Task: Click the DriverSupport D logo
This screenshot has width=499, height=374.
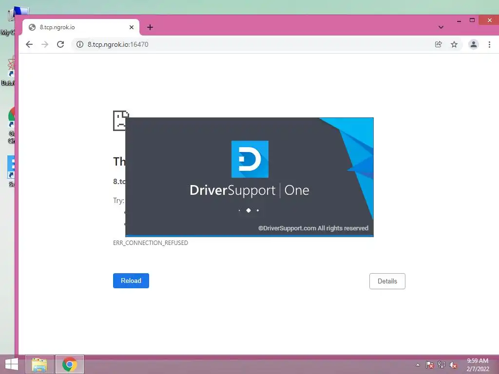Action: 250,159
